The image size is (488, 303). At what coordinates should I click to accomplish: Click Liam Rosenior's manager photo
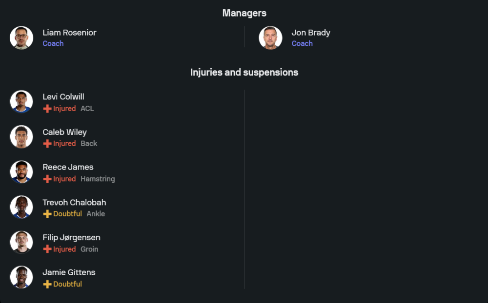click(x=21, y=38)
